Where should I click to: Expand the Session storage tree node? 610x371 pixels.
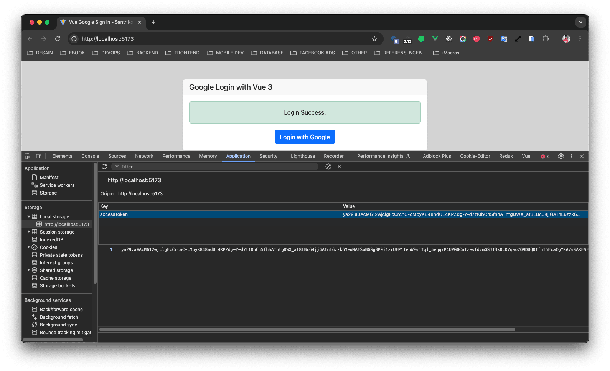click(x=29, y=232)
